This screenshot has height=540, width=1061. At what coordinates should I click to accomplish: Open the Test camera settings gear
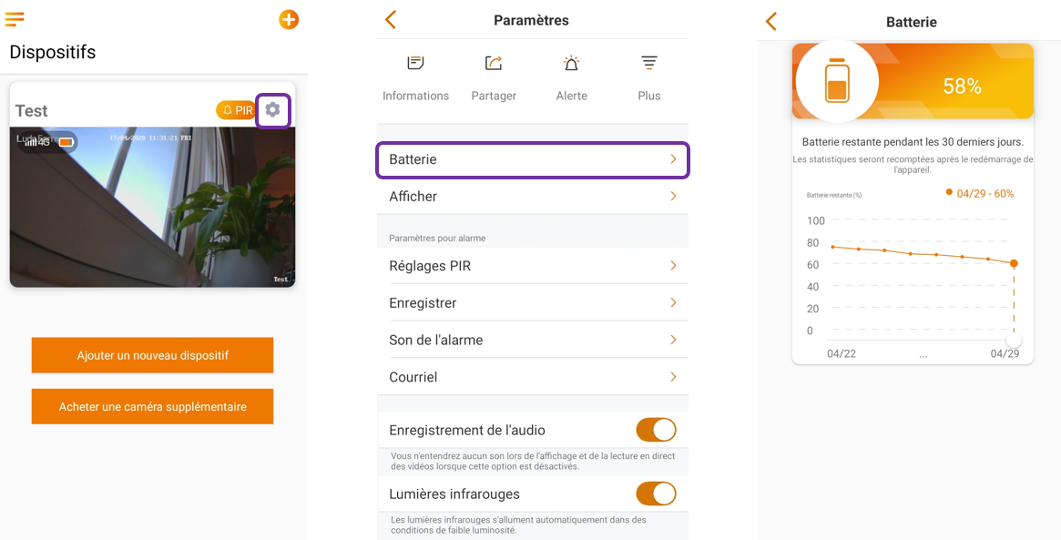272,109
